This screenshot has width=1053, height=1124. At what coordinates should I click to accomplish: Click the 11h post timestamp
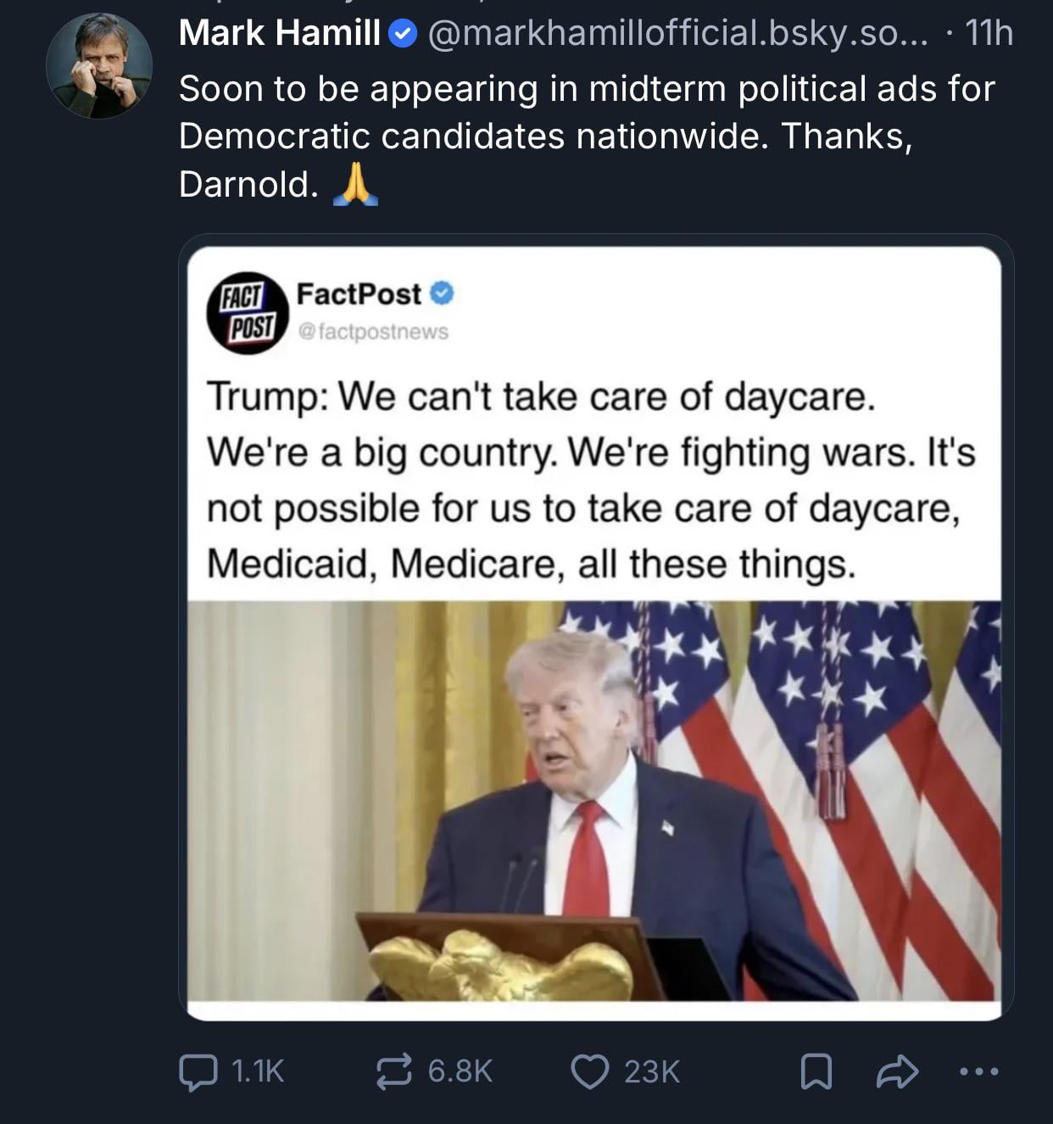(989, 34)
